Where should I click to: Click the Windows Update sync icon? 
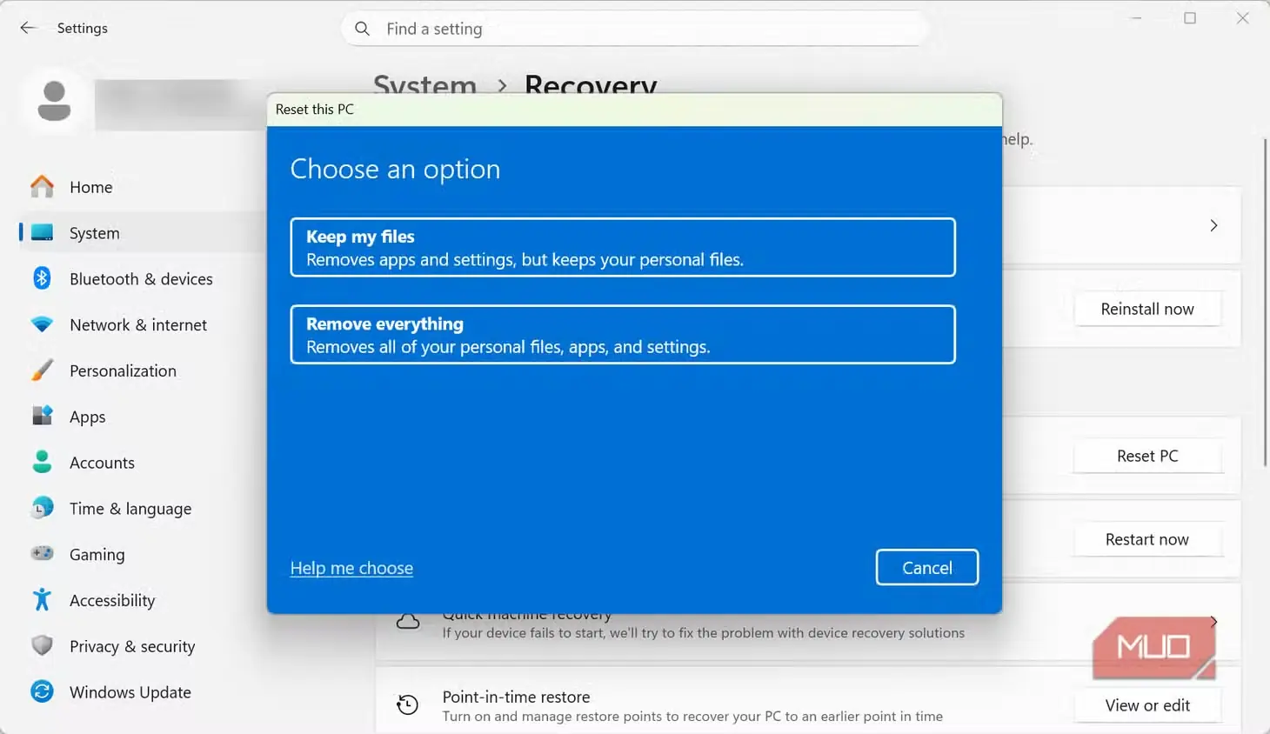[x=42, y=691]
